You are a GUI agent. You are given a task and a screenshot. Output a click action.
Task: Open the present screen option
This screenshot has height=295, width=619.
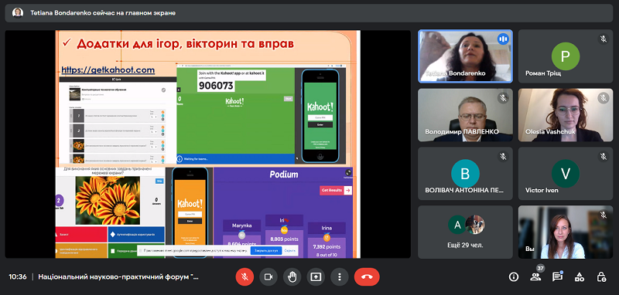pos(316,277)
